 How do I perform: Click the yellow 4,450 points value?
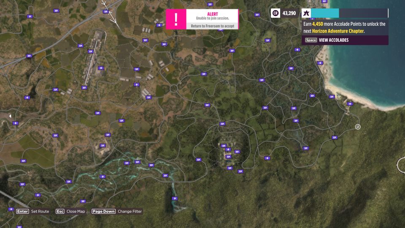317,24
